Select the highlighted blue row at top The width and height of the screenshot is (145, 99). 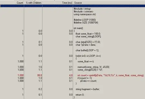73,6
